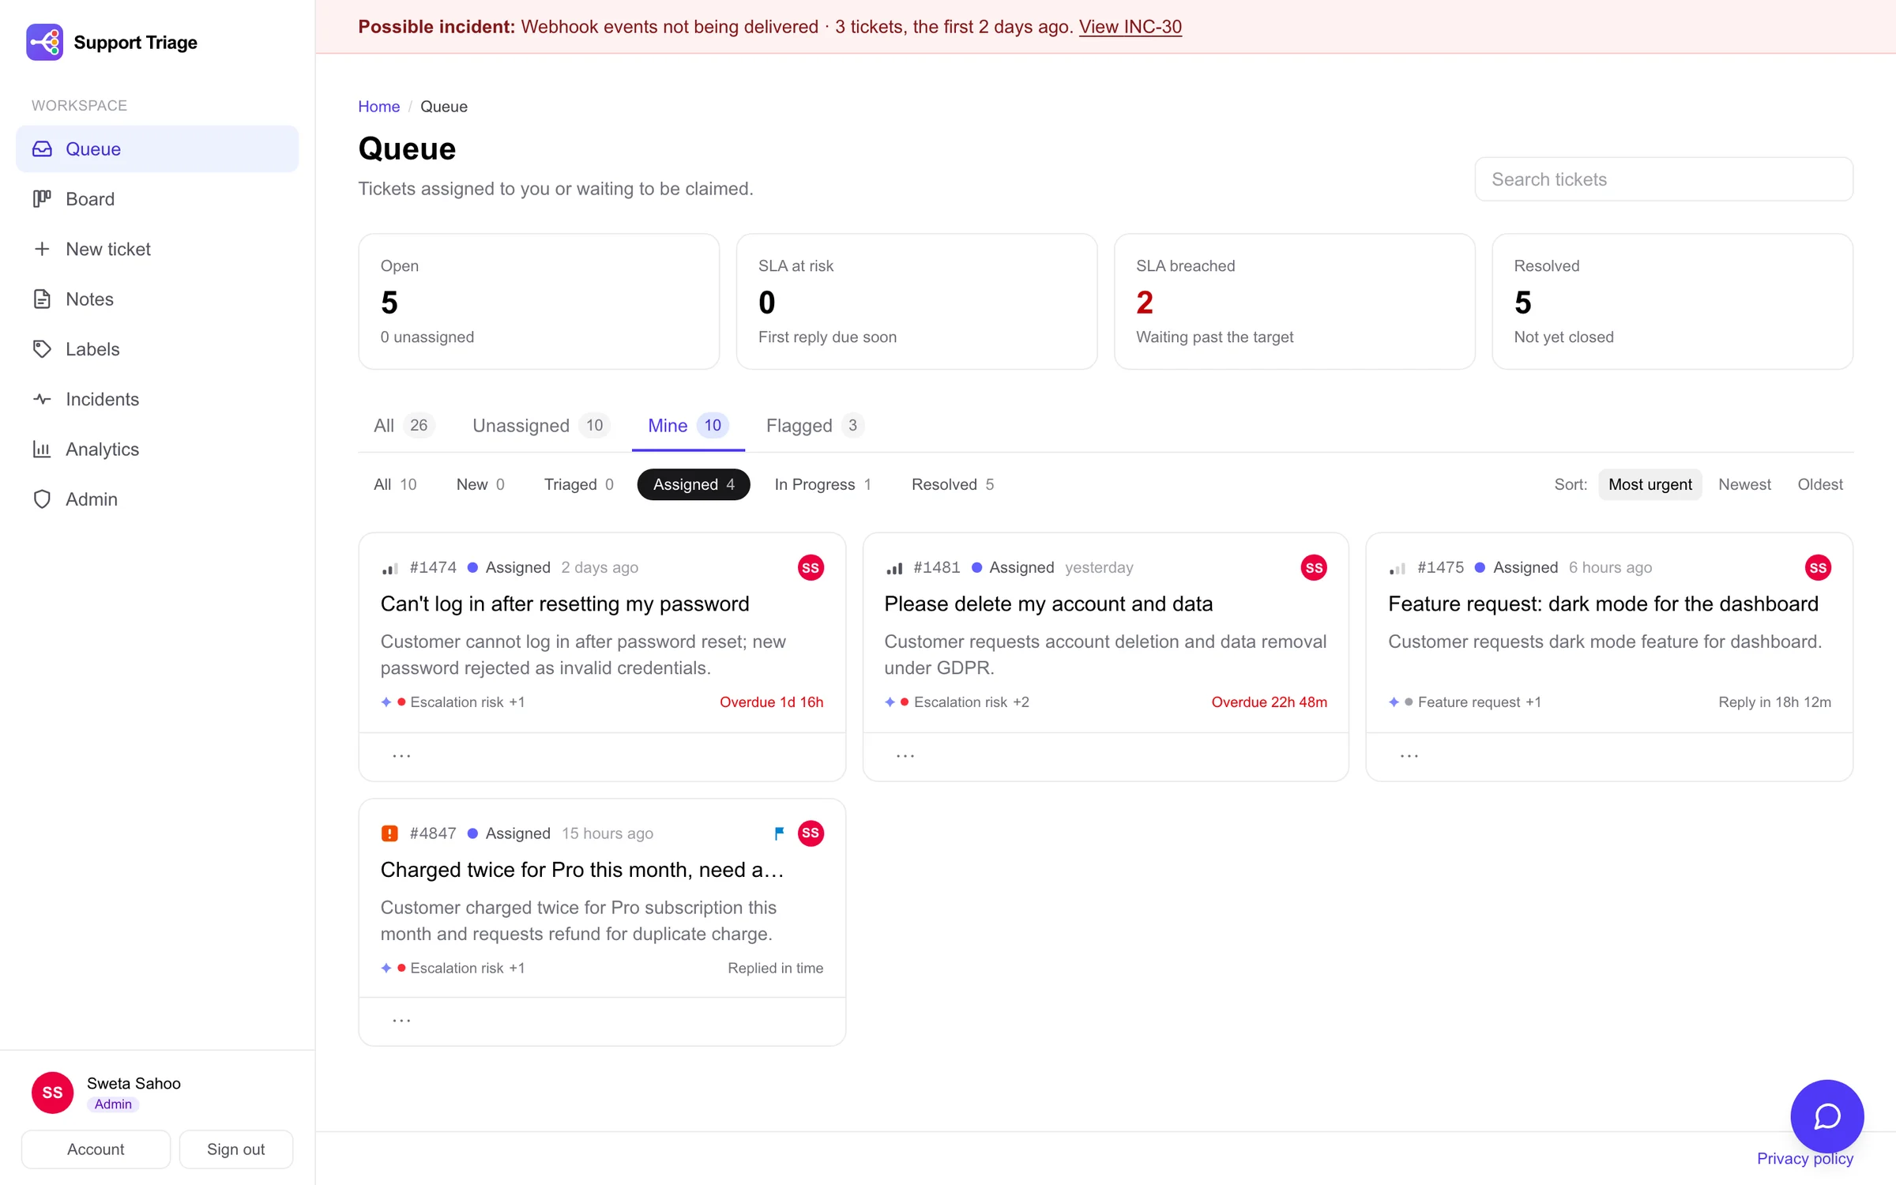Filter by New status

point(480,484)
